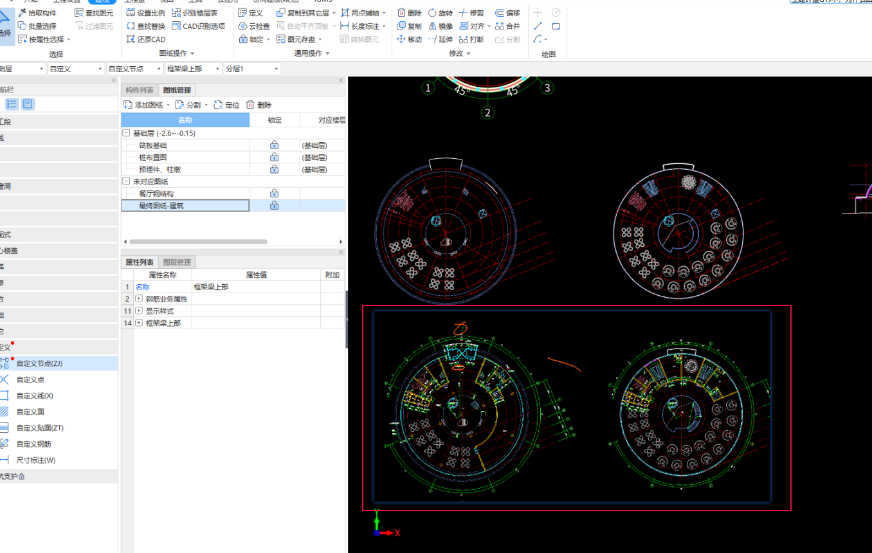This screenshot has height=553, width=872.
Task: Select 自定义节点(ZJ) in navigation
Action: point(59,363)
